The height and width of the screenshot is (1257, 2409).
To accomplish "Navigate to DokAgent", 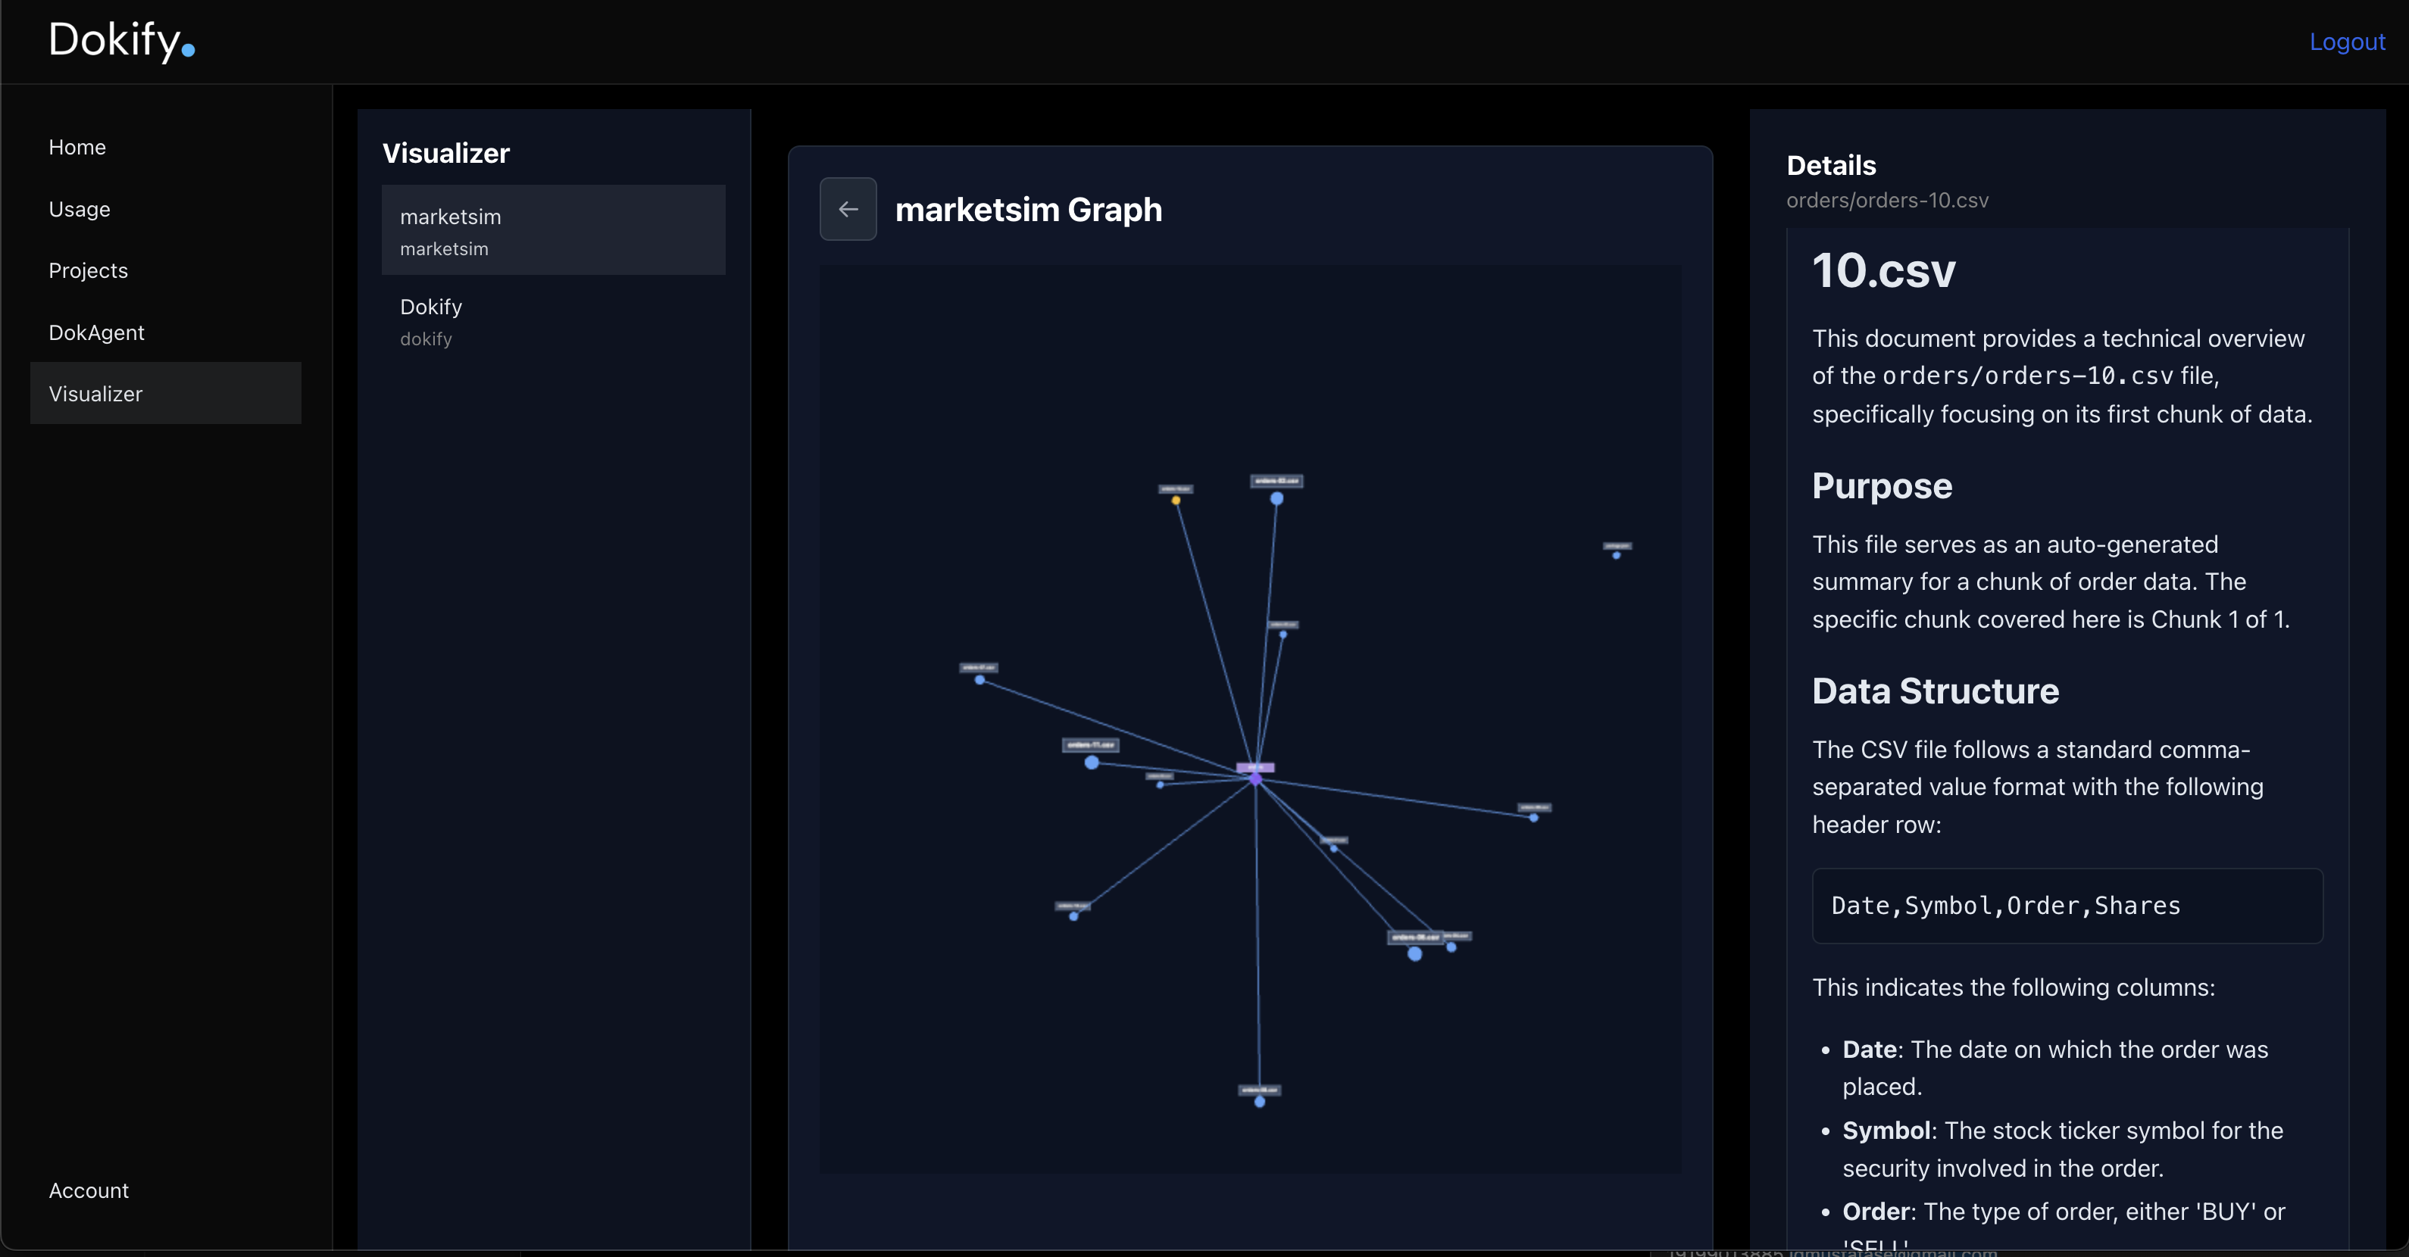I will point(96,332).
